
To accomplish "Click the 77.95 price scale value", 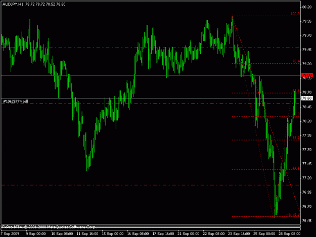I will 306,135.
